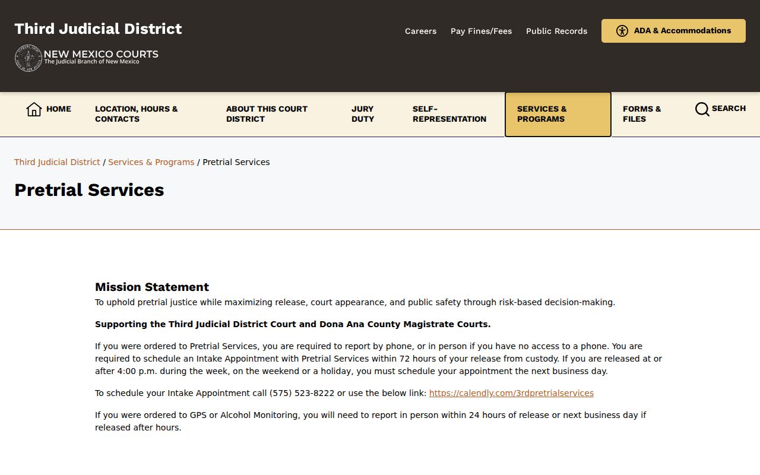Open Pay Fines/Fees link

(481, 31)
